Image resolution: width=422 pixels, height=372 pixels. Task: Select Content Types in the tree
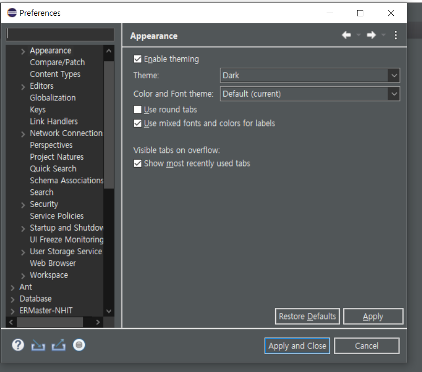pos(55,74)
